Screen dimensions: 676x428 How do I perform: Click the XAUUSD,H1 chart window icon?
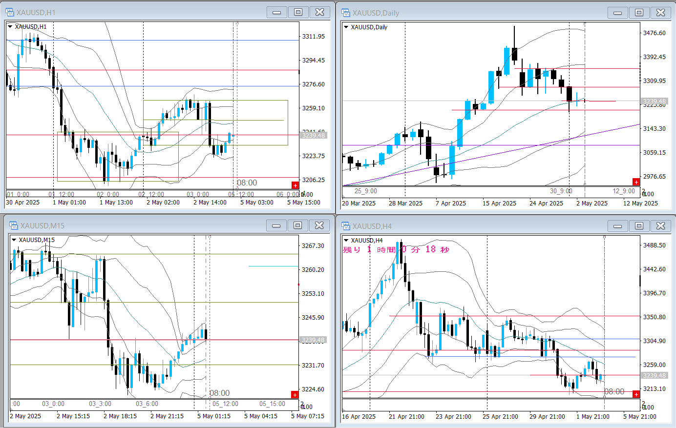coord(9,12)
